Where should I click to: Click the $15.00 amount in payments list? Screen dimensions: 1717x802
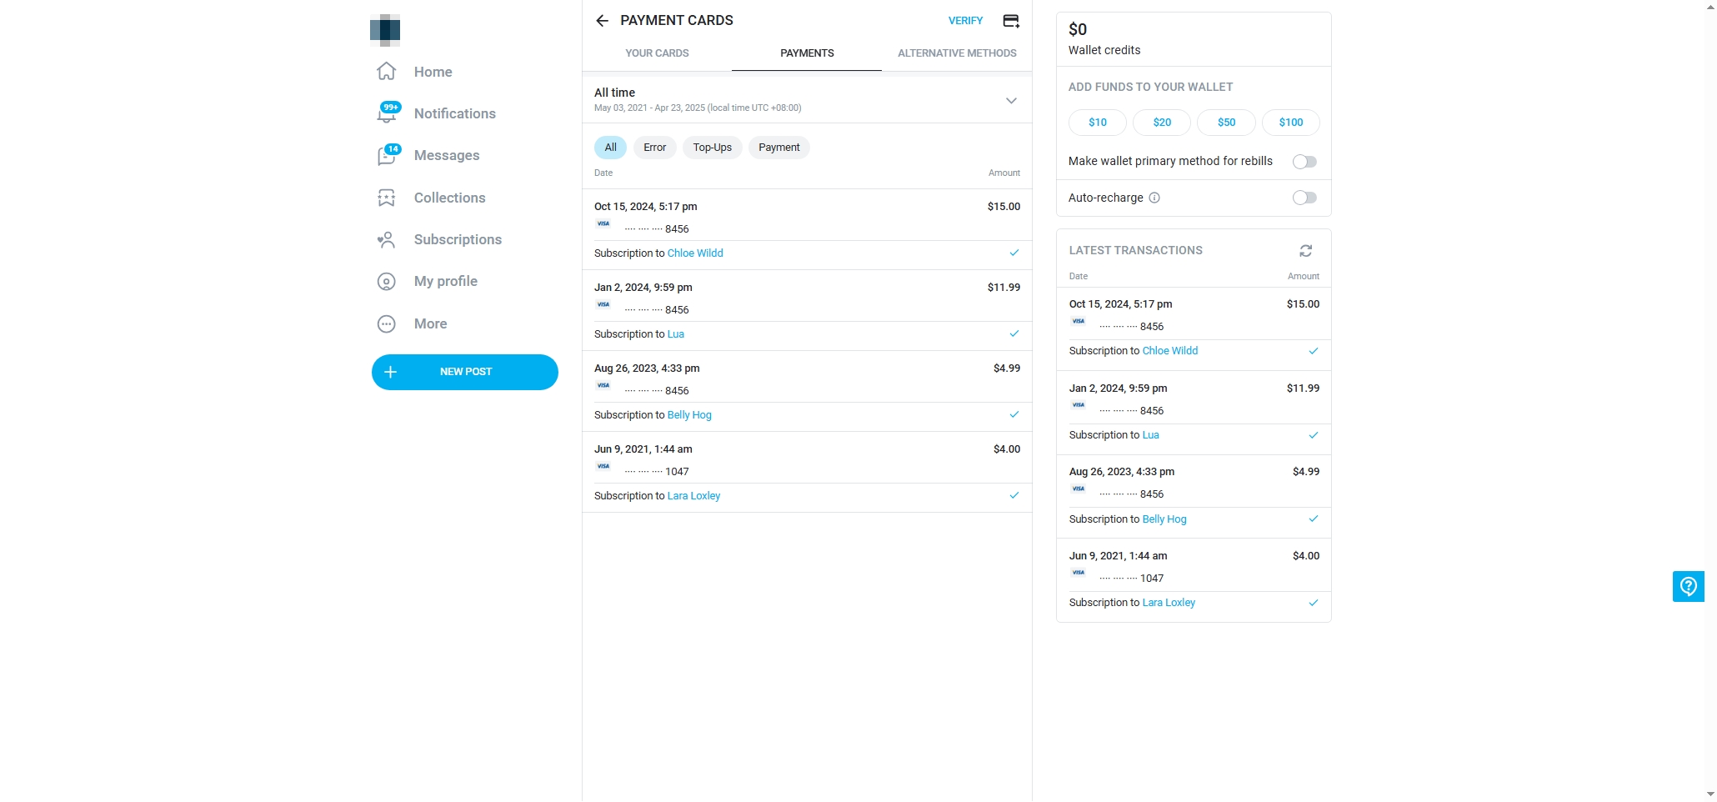tap(1004, 207)
